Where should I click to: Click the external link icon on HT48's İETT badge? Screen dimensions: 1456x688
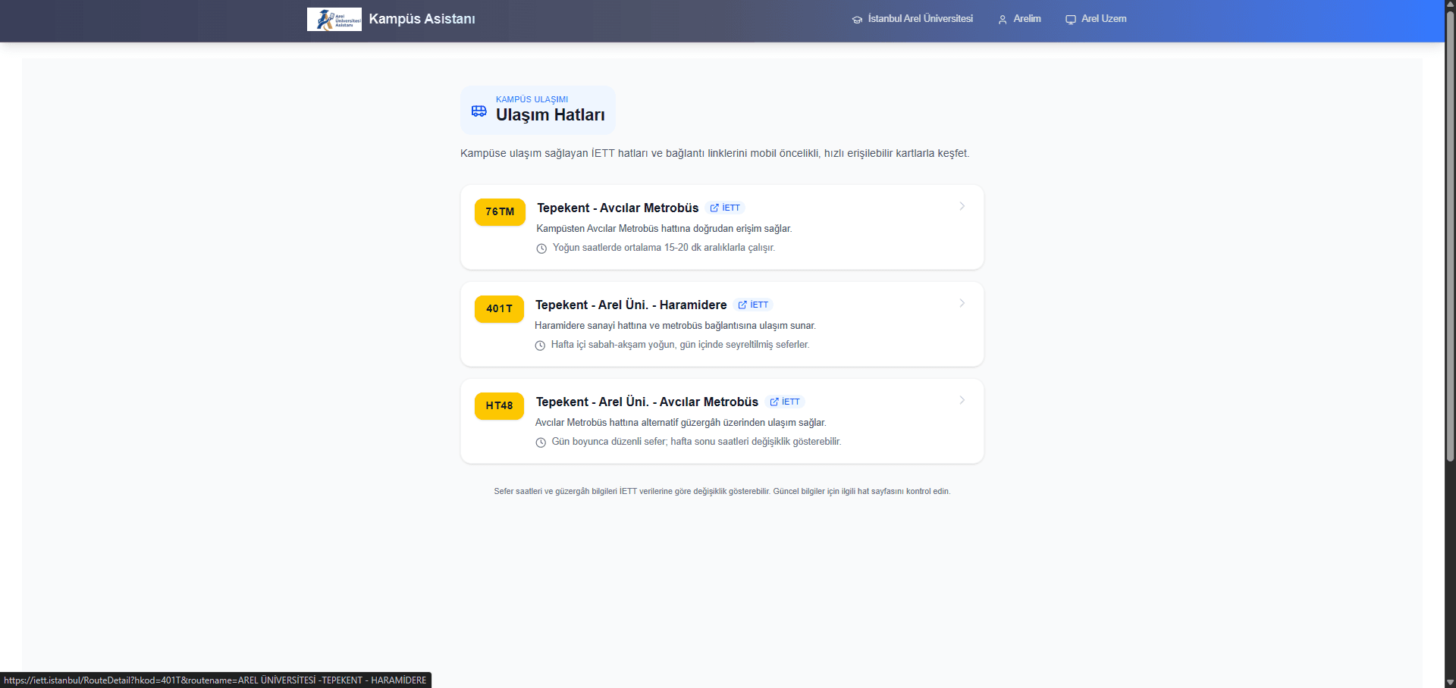pos(774,402)
